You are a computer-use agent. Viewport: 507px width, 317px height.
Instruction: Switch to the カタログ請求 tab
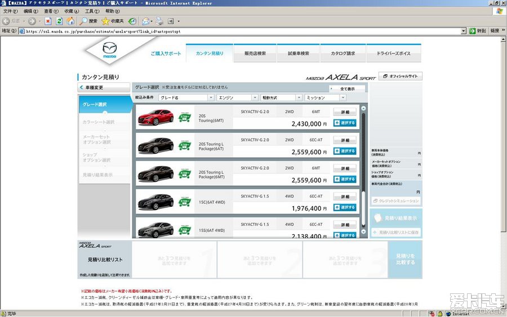pyautogui.click(x=343, y=53)
